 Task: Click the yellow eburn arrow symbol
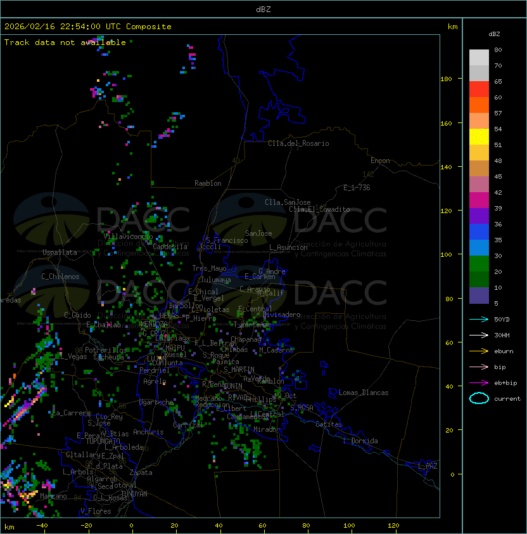click(x=479, y=351)
